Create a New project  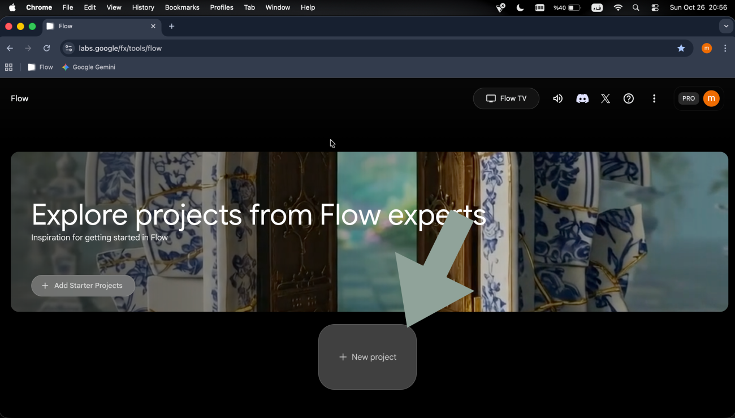point(367,357)
